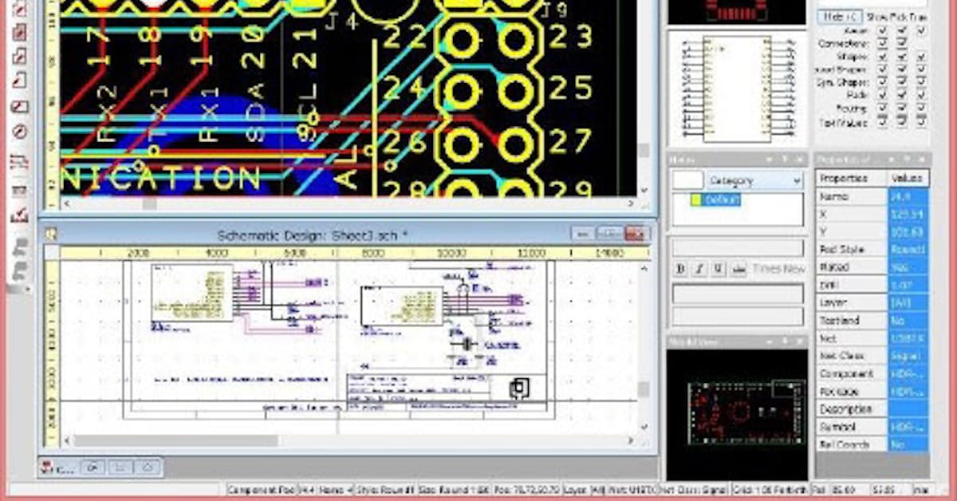This screenshot has width=957, height=501.
Task: Uncheck the first Pads visibility checkbox
Action: [x=883, y=94]
